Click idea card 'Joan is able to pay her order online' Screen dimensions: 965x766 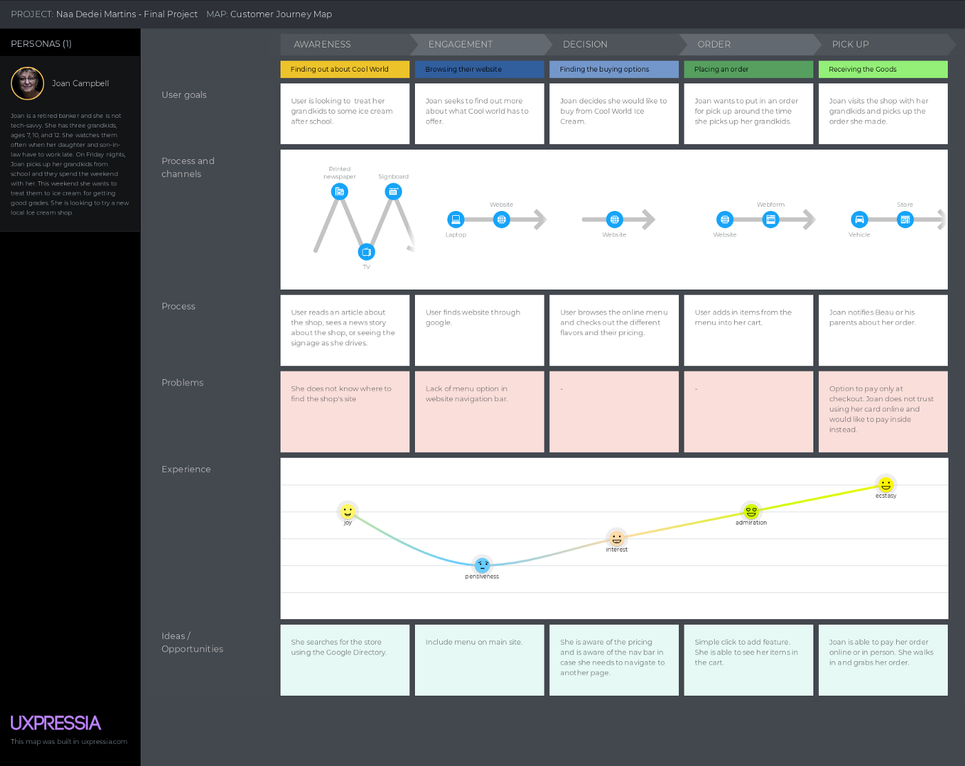tap(883, 660)
